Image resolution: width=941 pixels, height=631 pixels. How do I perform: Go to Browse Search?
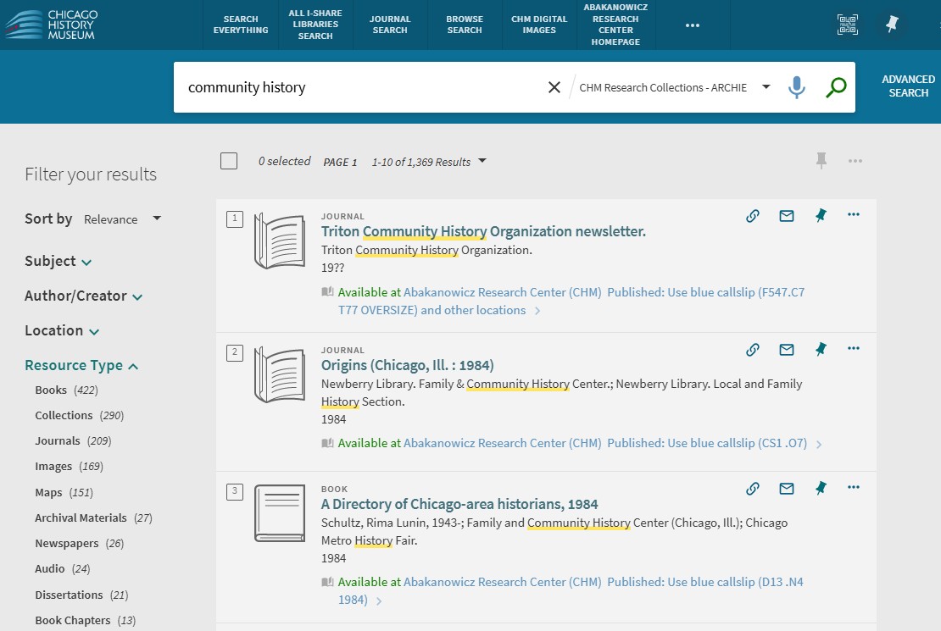coord(465,25)
